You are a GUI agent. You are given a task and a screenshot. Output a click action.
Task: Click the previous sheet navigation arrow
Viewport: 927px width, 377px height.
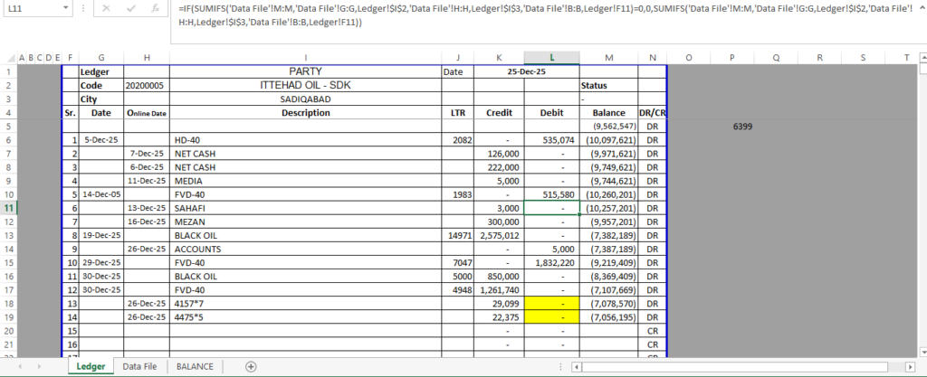(x=20, y=366)
